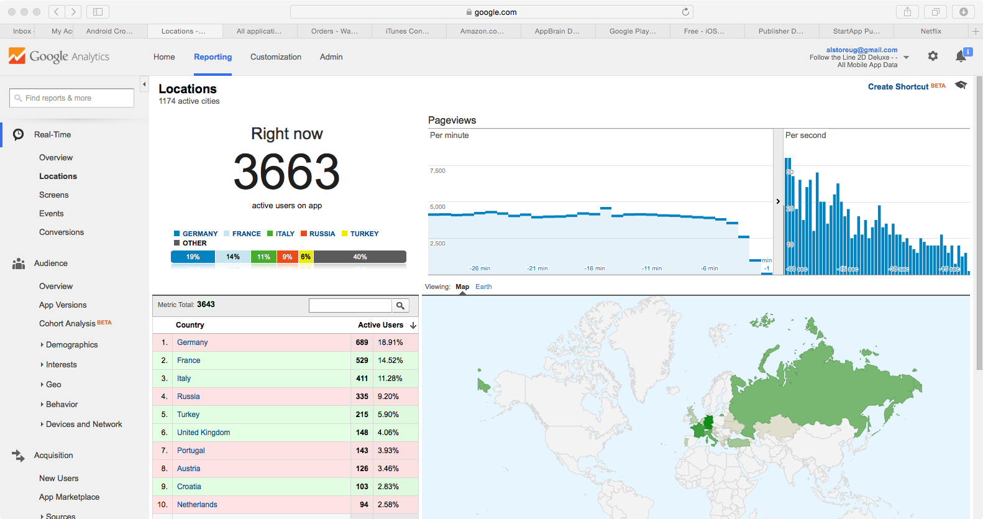Switch to Publisher D... browser tab

782,31
